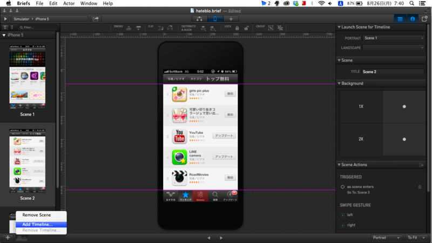
Task: Open the Actor menu
Action: pos(69,3)
